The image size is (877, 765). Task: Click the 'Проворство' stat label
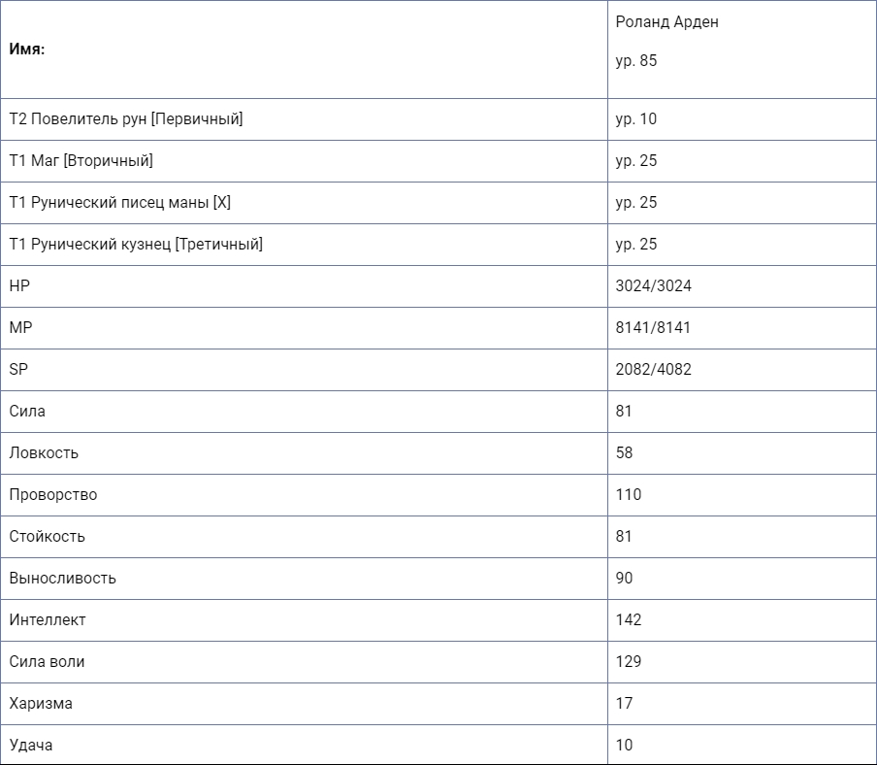(x=53, y=495)
